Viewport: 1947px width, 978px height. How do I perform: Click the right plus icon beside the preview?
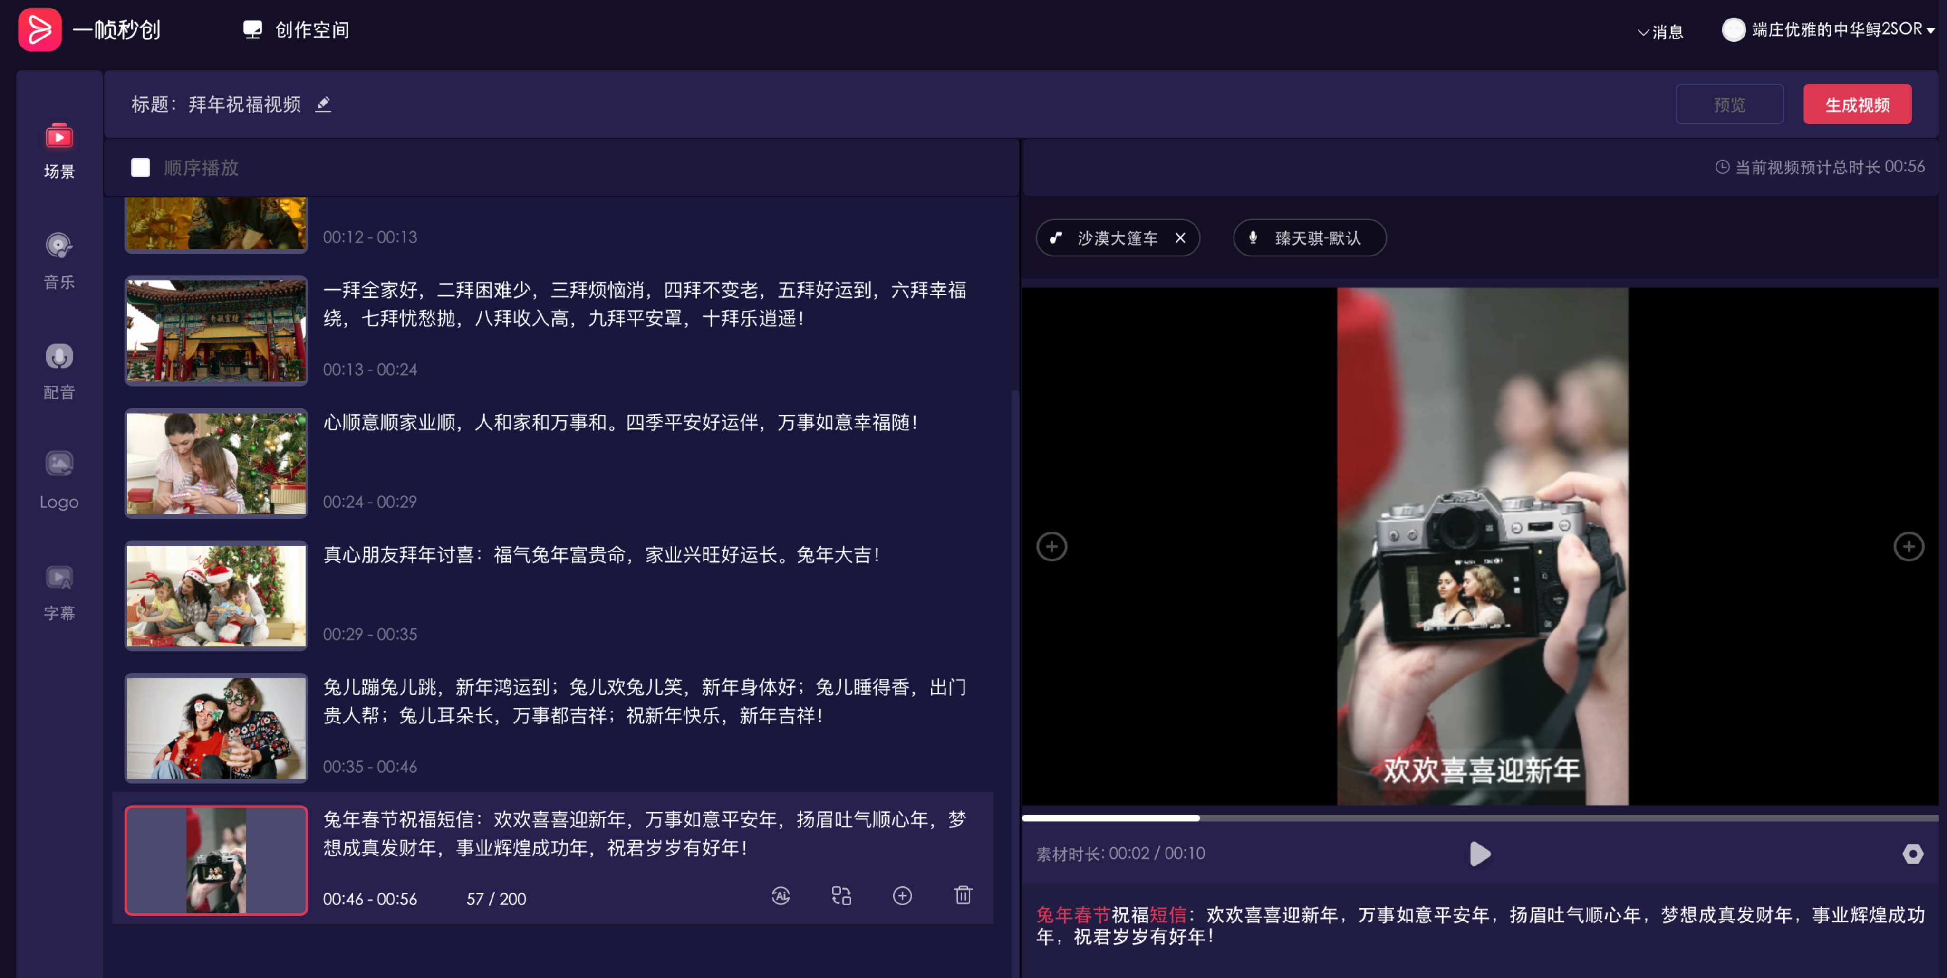point(1908,546)
